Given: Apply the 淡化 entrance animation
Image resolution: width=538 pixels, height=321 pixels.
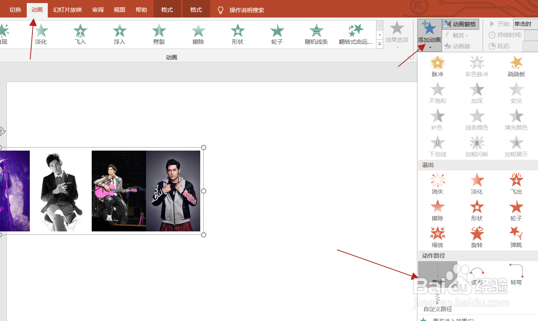Looking at the screenshot, I should point(41,34).
